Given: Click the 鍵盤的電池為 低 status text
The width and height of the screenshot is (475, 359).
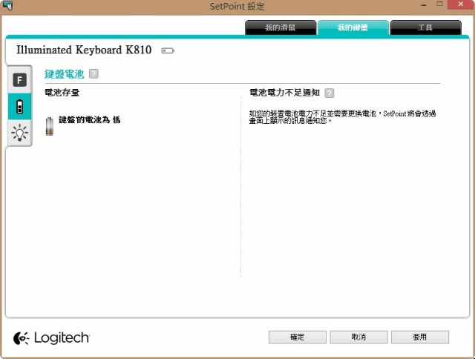Looking at the screenshot, I should click(89, 119).
